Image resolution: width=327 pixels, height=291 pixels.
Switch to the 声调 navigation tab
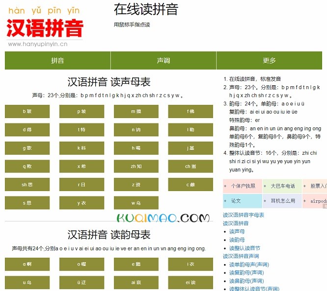[163, 61]
